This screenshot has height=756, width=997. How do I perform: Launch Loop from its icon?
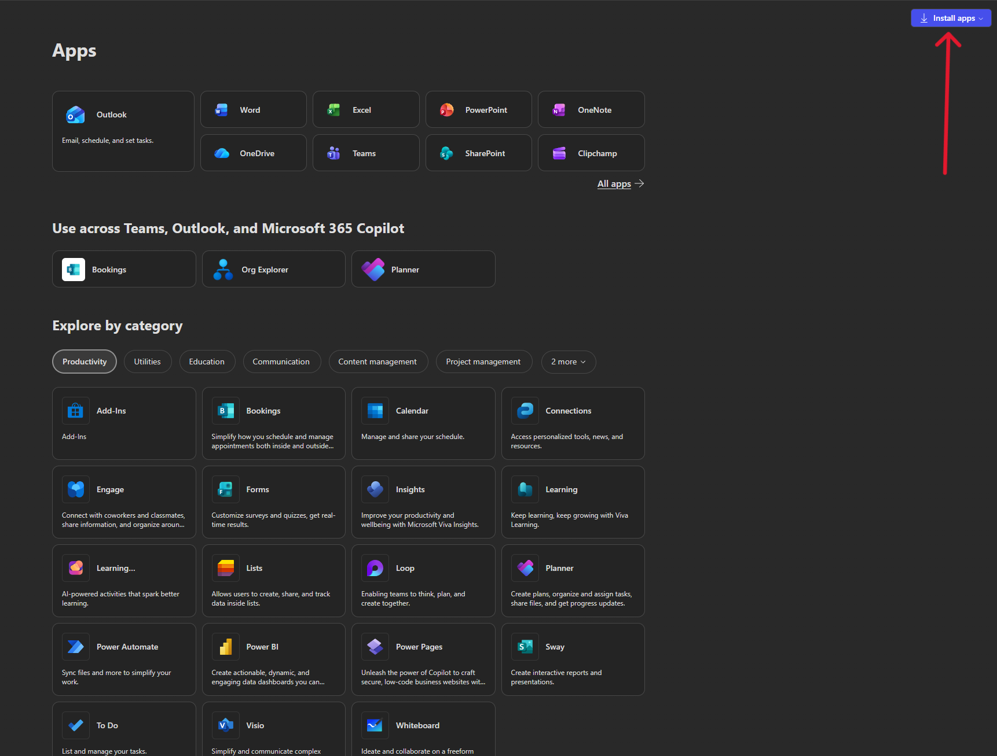pos(375,568)
